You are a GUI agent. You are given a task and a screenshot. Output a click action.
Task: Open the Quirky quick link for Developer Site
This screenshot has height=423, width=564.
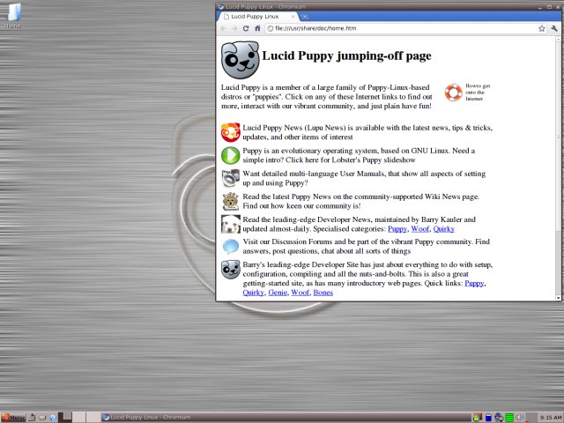coord(253,293)
